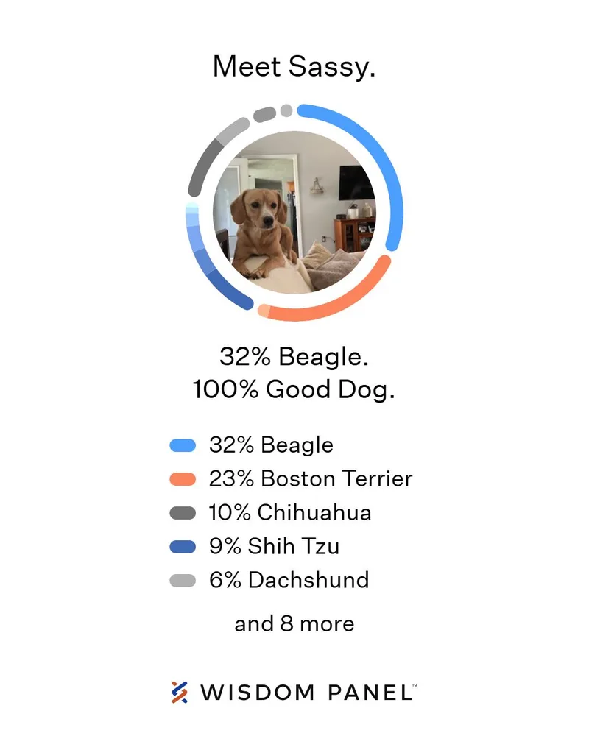
Task: Select the "9% Shih Tzu" legend label
Action: point(274,547)
